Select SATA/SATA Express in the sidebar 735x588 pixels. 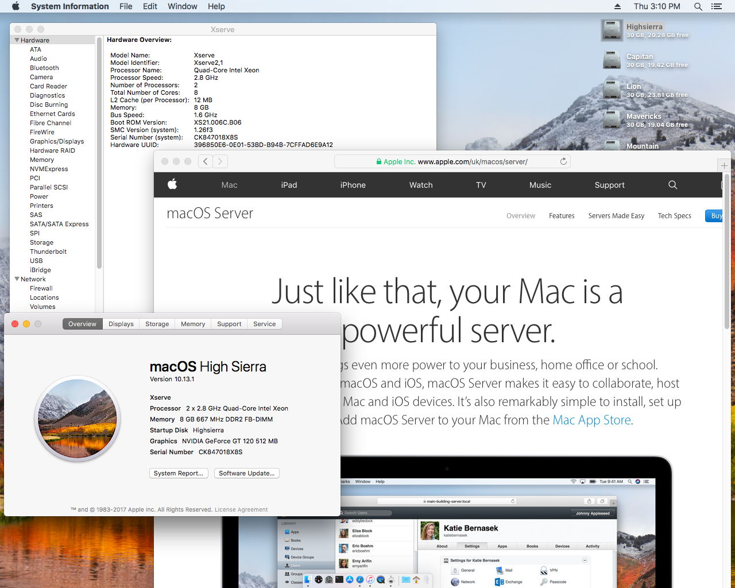click(59, 224)
